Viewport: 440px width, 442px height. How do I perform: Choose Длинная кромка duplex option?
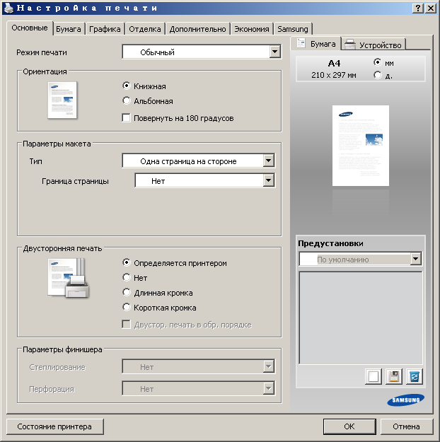point(127,293)
